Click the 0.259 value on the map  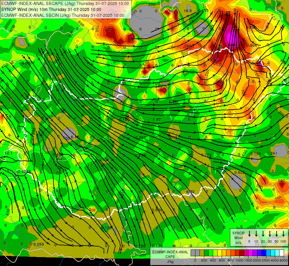(x=39, y=244)
